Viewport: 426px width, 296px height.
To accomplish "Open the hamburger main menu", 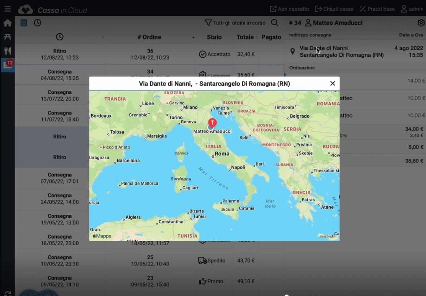I will coord(8,9).
